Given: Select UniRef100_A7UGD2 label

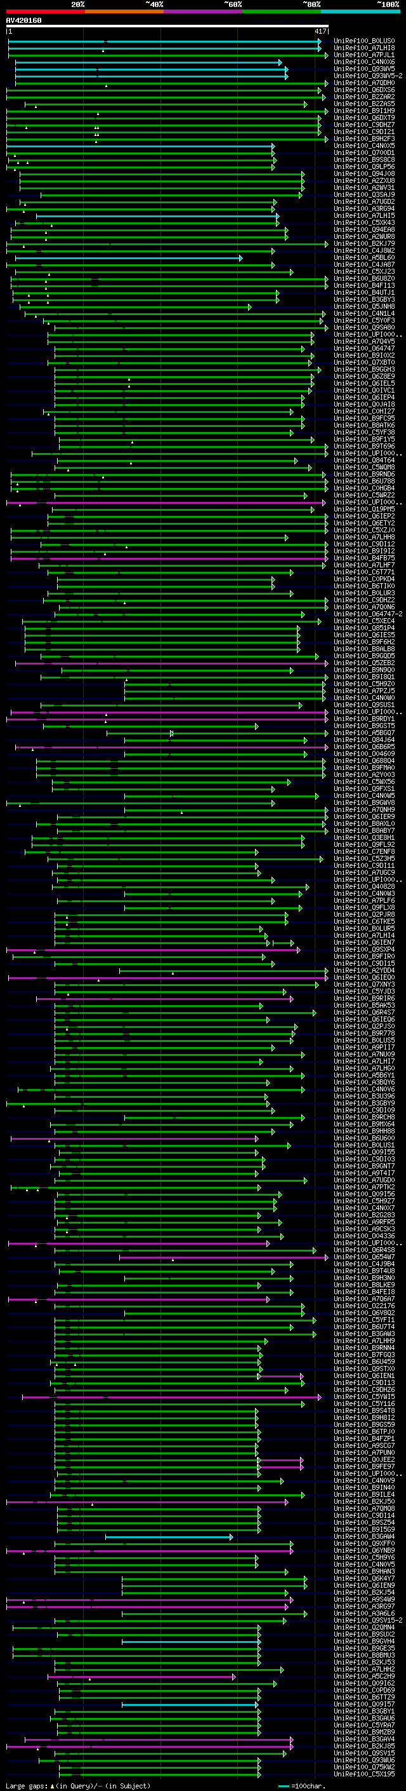Looking at the screenshot, I should click(364, 202).
